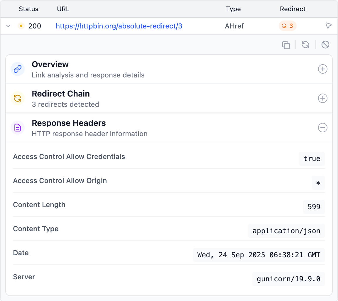Click the yellow redirect icon beside Redirect Chain
The height and width of the screenshot is (301, 338).
tap(18, 98)
